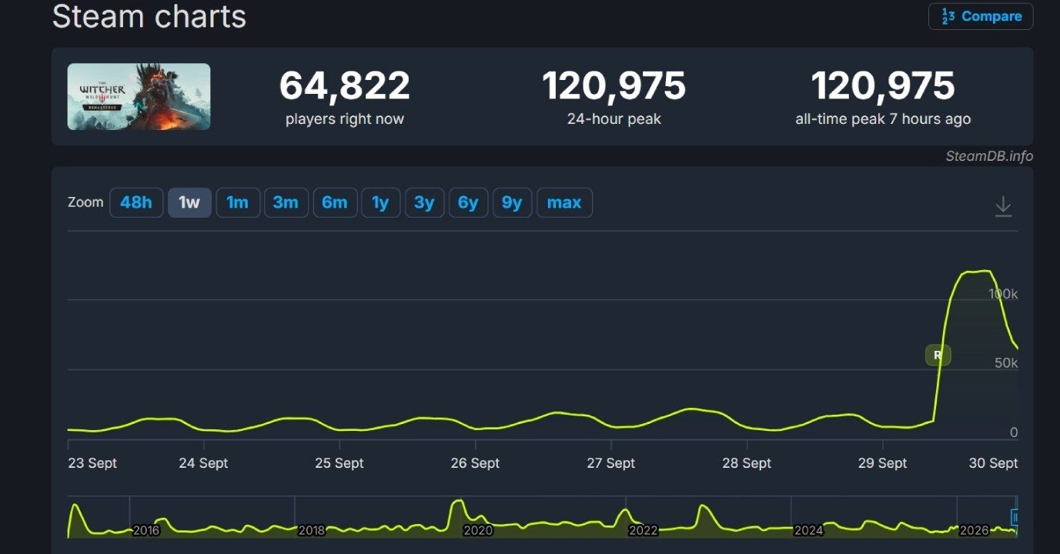Click the 25 Sept axis label

[x=339, y=463]
